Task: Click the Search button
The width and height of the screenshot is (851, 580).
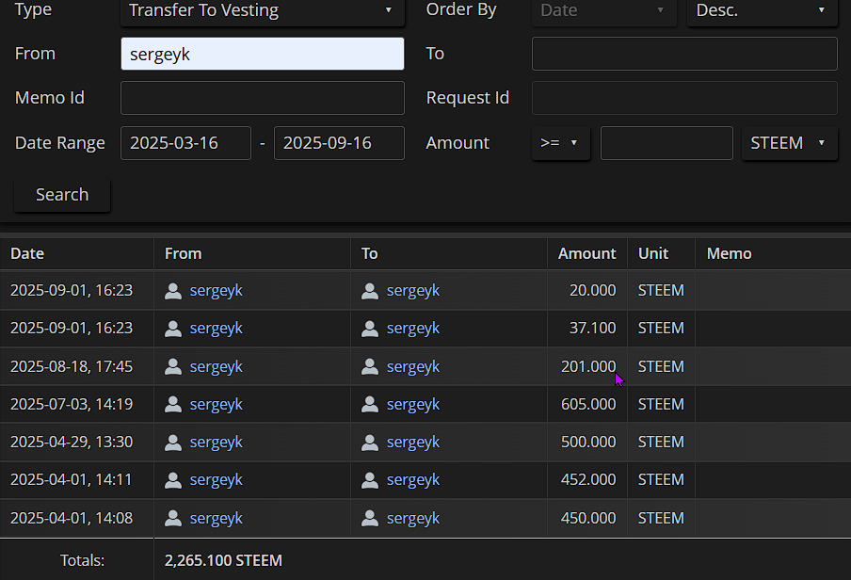Action: click(62, 195)
